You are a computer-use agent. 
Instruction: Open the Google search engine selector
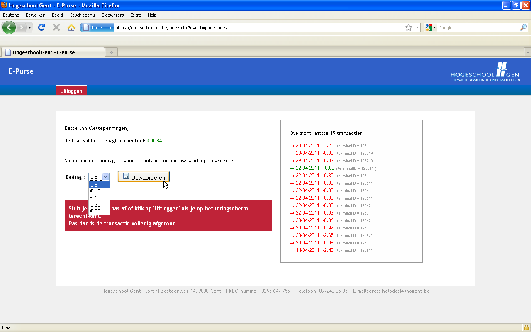click(431, 28)
